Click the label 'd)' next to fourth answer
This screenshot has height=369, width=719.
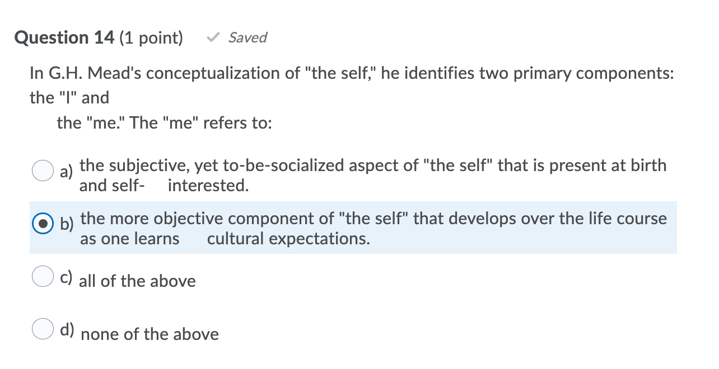[67, 329]
